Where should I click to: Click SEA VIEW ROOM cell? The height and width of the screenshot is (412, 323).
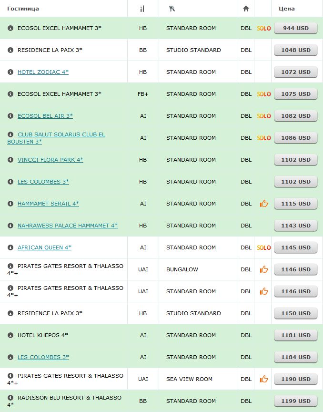pos(189,379)
